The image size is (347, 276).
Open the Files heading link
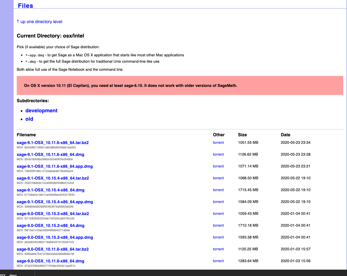coord(25,5)
